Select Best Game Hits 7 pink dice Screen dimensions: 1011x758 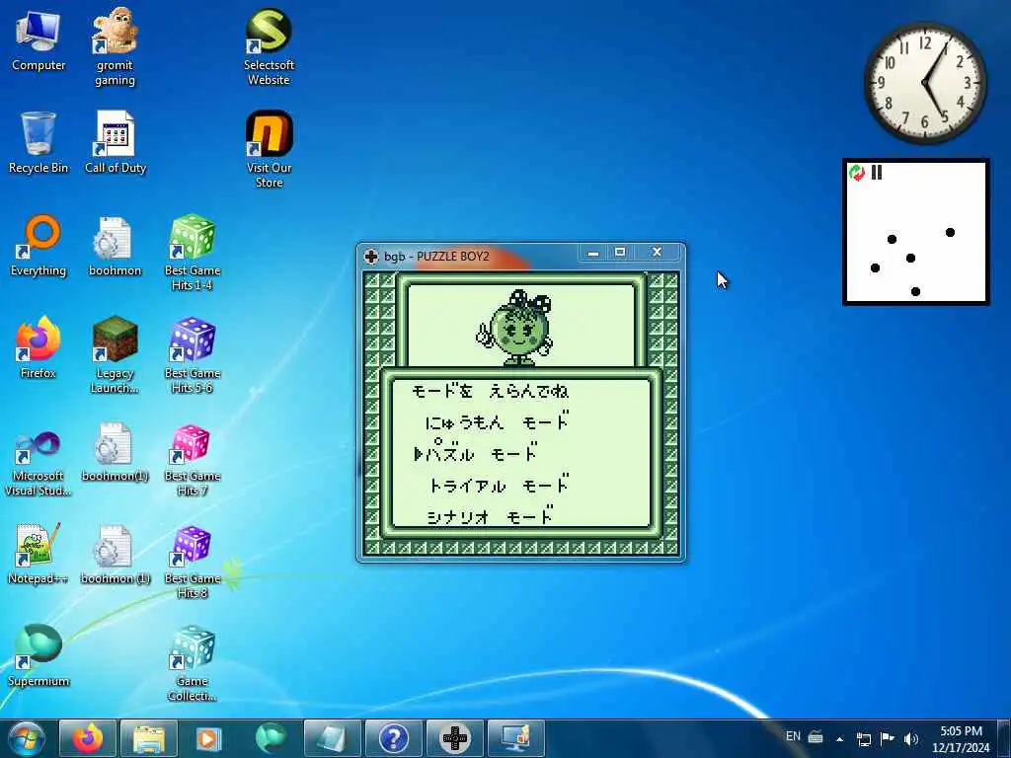193,458
